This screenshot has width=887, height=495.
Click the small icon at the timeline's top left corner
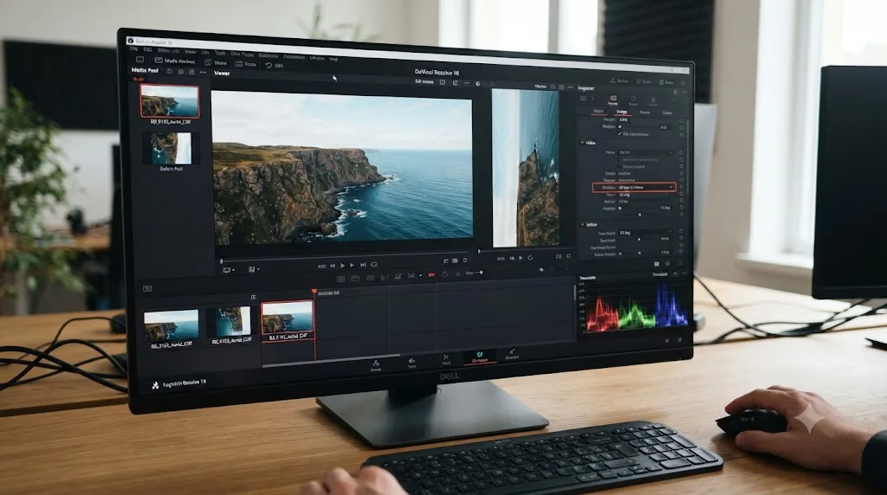coord(147,289)
